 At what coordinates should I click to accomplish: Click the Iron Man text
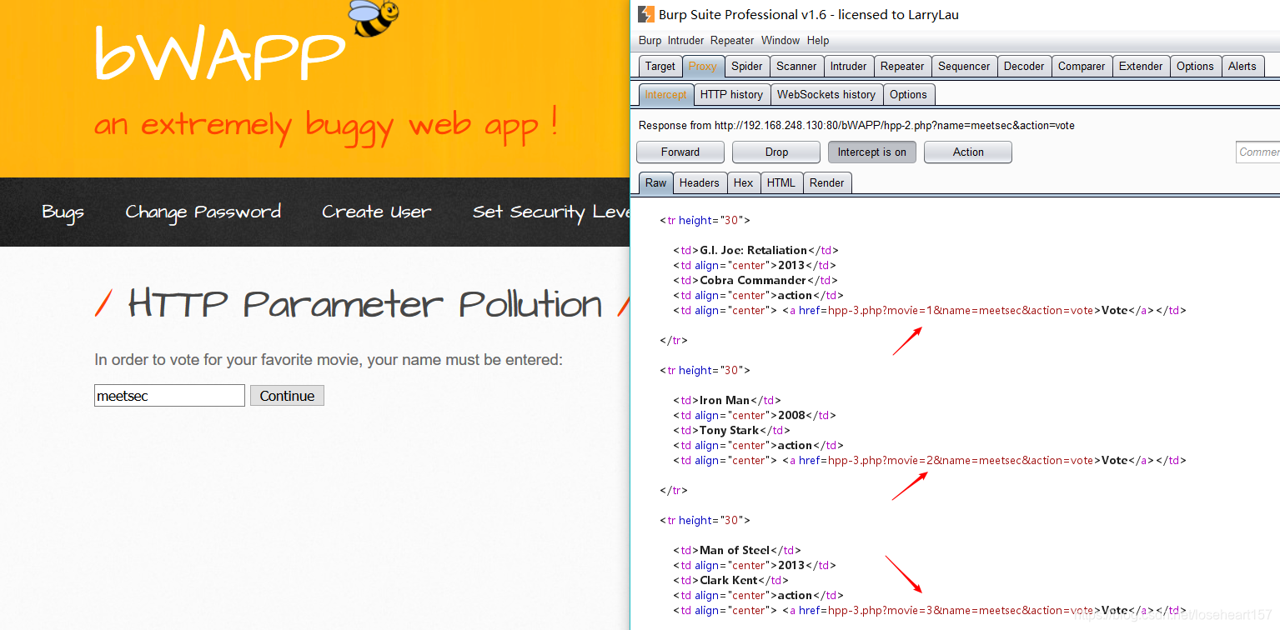pyautogui.click(x=725, y=400)
